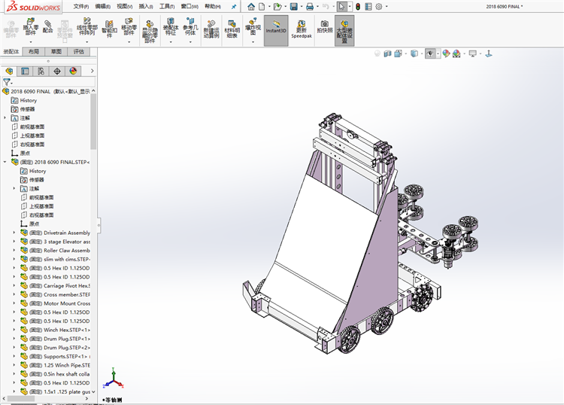Click 新建运动算例 (New Motion Study)
The image size is (564, 405).
(211, 29)
